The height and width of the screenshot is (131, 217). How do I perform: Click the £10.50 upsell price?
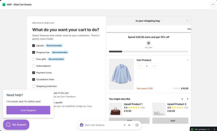point(127,111)
